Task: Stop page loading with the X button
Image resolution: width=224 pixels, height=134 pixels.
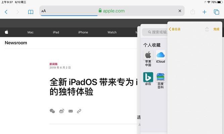Action: point(180,11)
